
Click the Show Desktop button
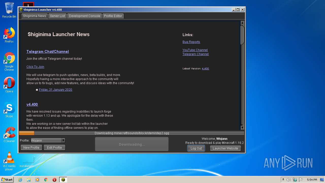pyautogui.click(x=322, y=180)
